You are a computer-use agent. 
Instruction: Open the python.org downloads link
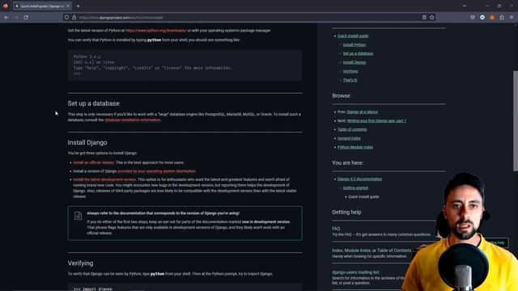[156, 31]
